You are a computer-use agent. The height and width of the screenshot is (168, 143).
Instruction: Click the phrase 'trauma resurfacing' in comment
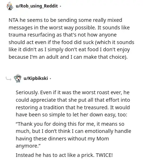pyautogui.click(x=32, y=35)
